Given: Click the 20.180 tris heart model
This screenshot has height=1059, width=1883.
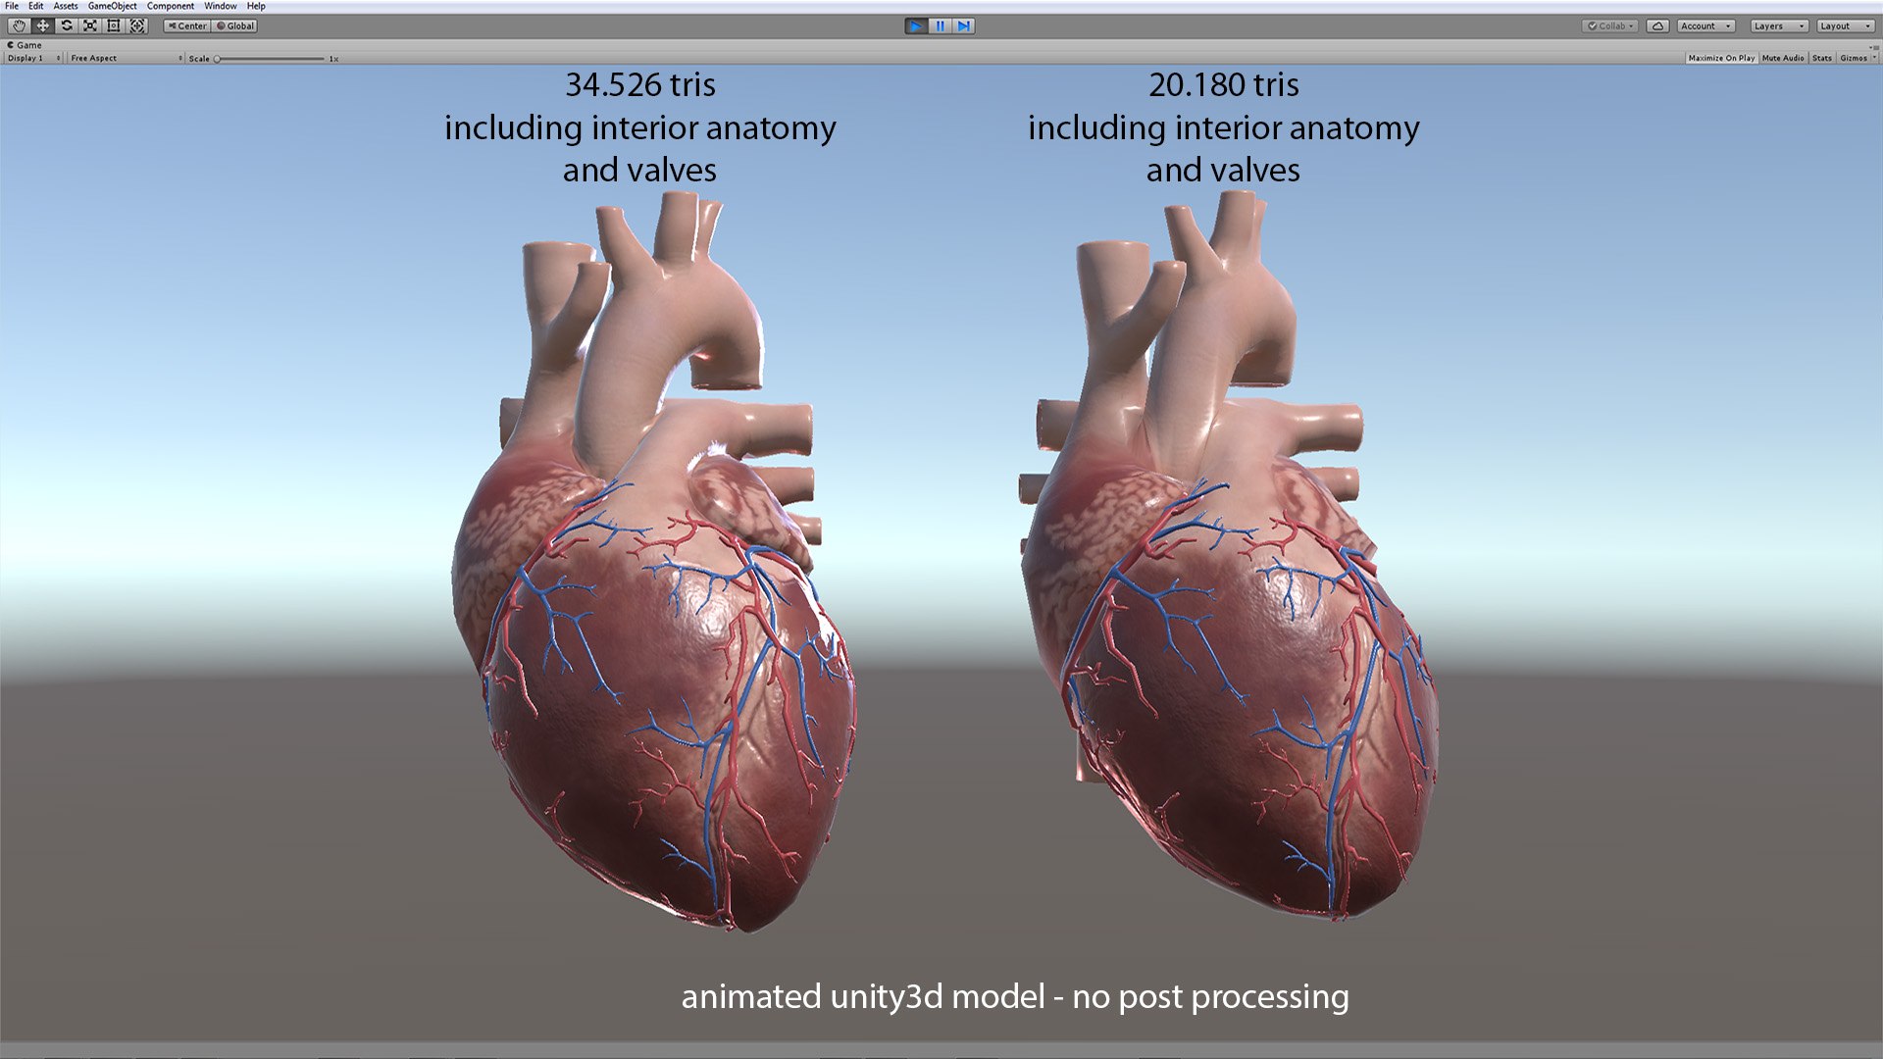Looking at the screenshot, I should point(1228,557).
